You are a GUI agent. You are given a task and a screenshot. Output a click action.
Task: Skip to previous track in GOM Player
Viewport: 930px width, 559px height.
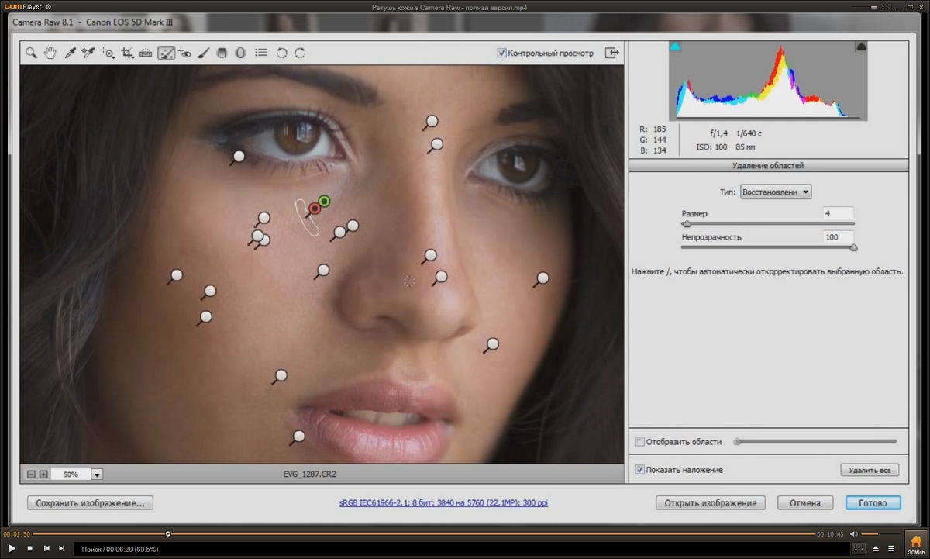tap(46, 548)
